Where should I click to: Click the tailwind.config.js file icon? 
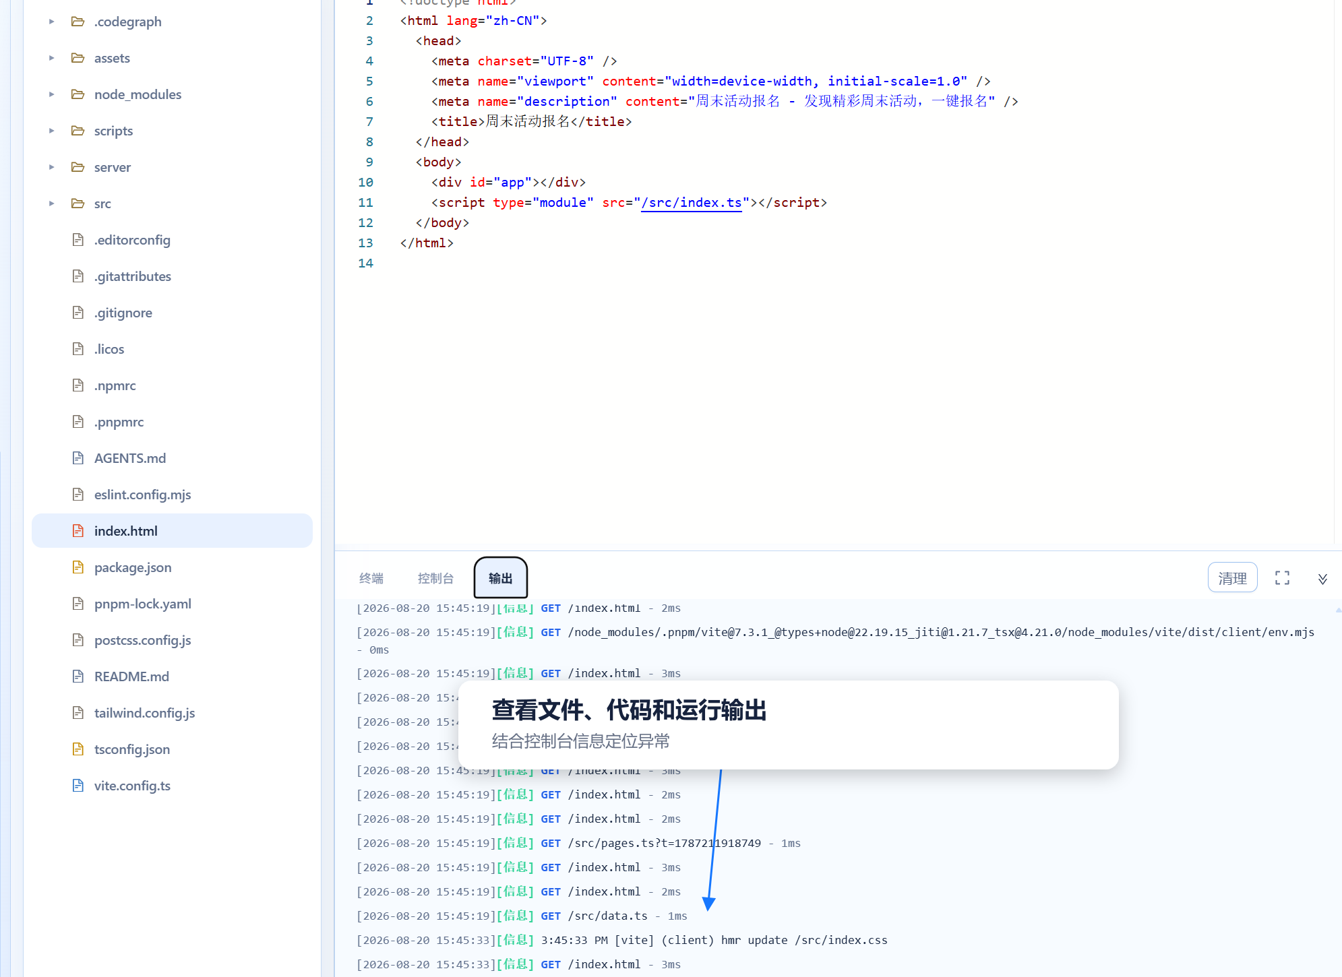[78, 713]
